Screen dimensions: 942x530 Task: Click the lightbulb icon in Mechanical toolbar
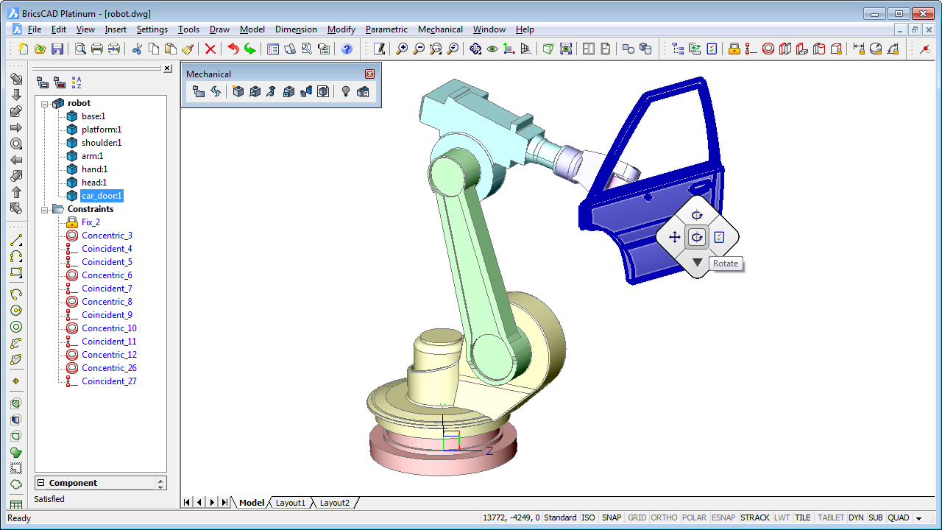coord(345,91)
